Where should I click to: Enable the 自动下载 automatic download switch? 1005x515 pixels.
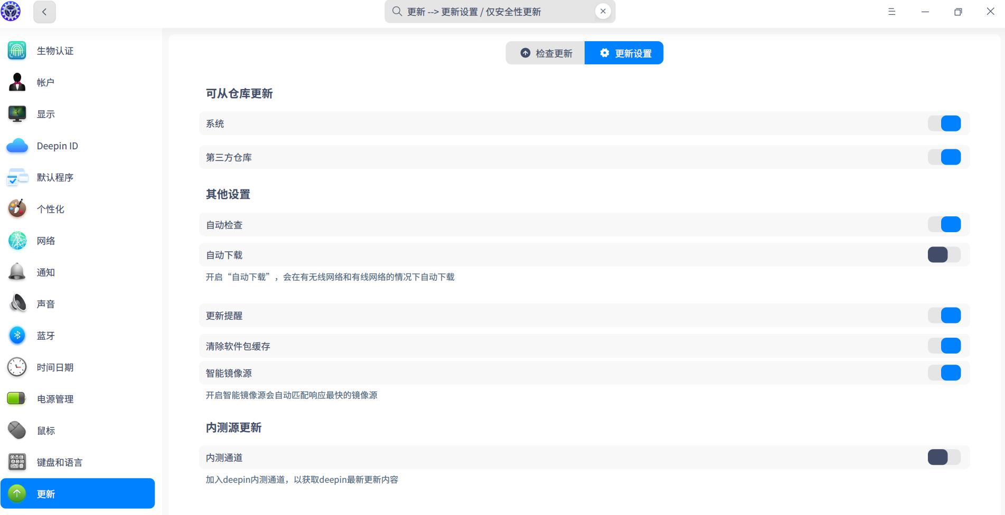tap(945, 255)
